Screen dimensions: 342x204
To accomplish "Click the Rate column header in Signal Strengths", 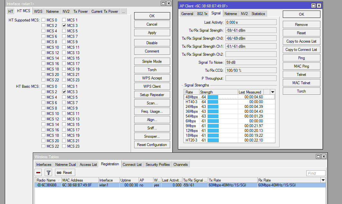I will (x=191, y=92).
